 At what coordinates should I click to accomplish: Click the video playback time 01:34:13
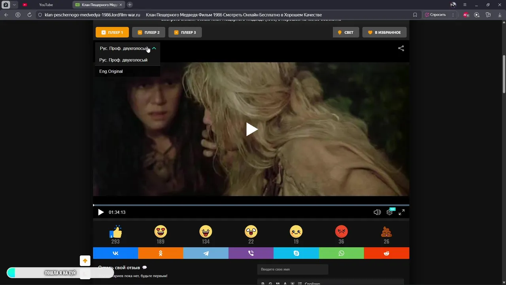click(117, 212)
